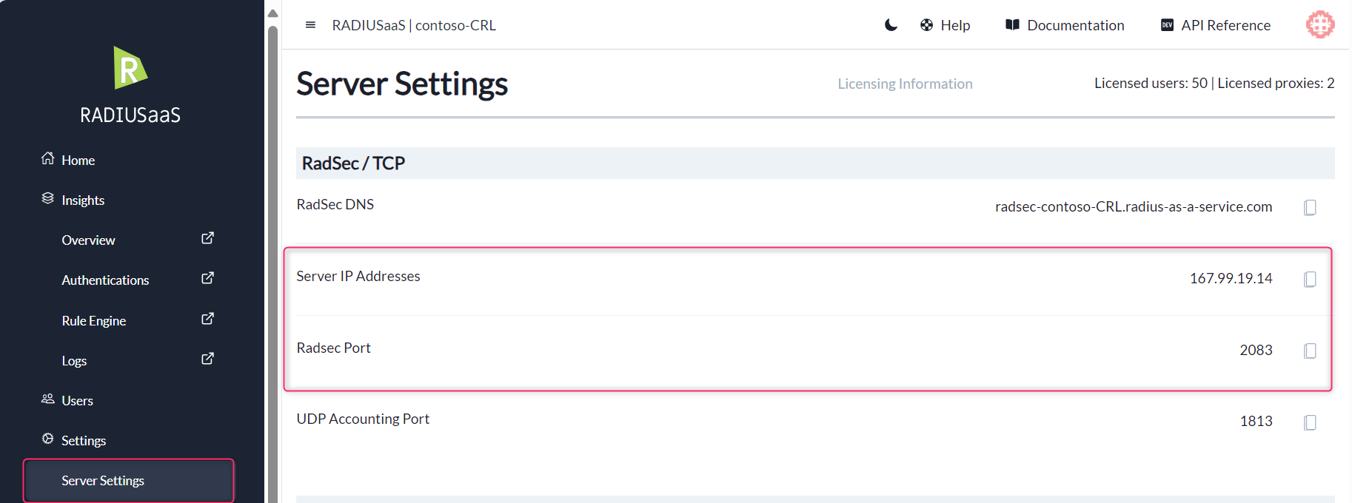Copy the UDP Accounting Port
Screen dimensions: 1352x503
[1309, 422]
